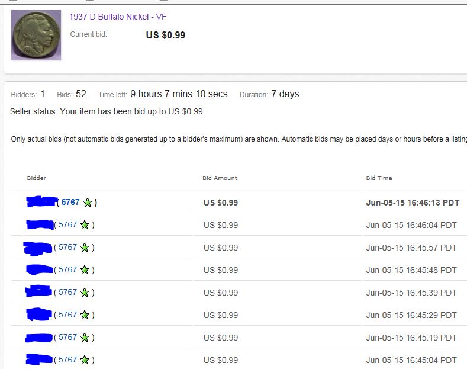467x369 pixels.
Task: Click the green star on the 16:45:48 bid
Action: coord(85,270)
